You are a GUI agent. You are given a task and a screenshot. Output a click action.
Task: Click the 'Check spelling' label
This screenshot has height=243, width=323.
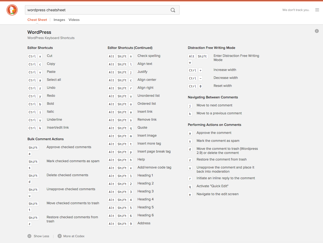coord(149,56)
